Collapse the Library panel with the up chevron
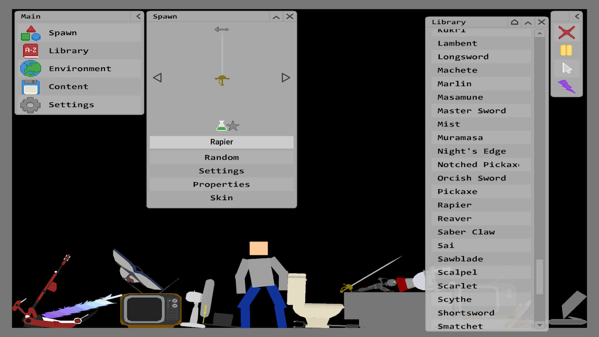 [528, 22]
